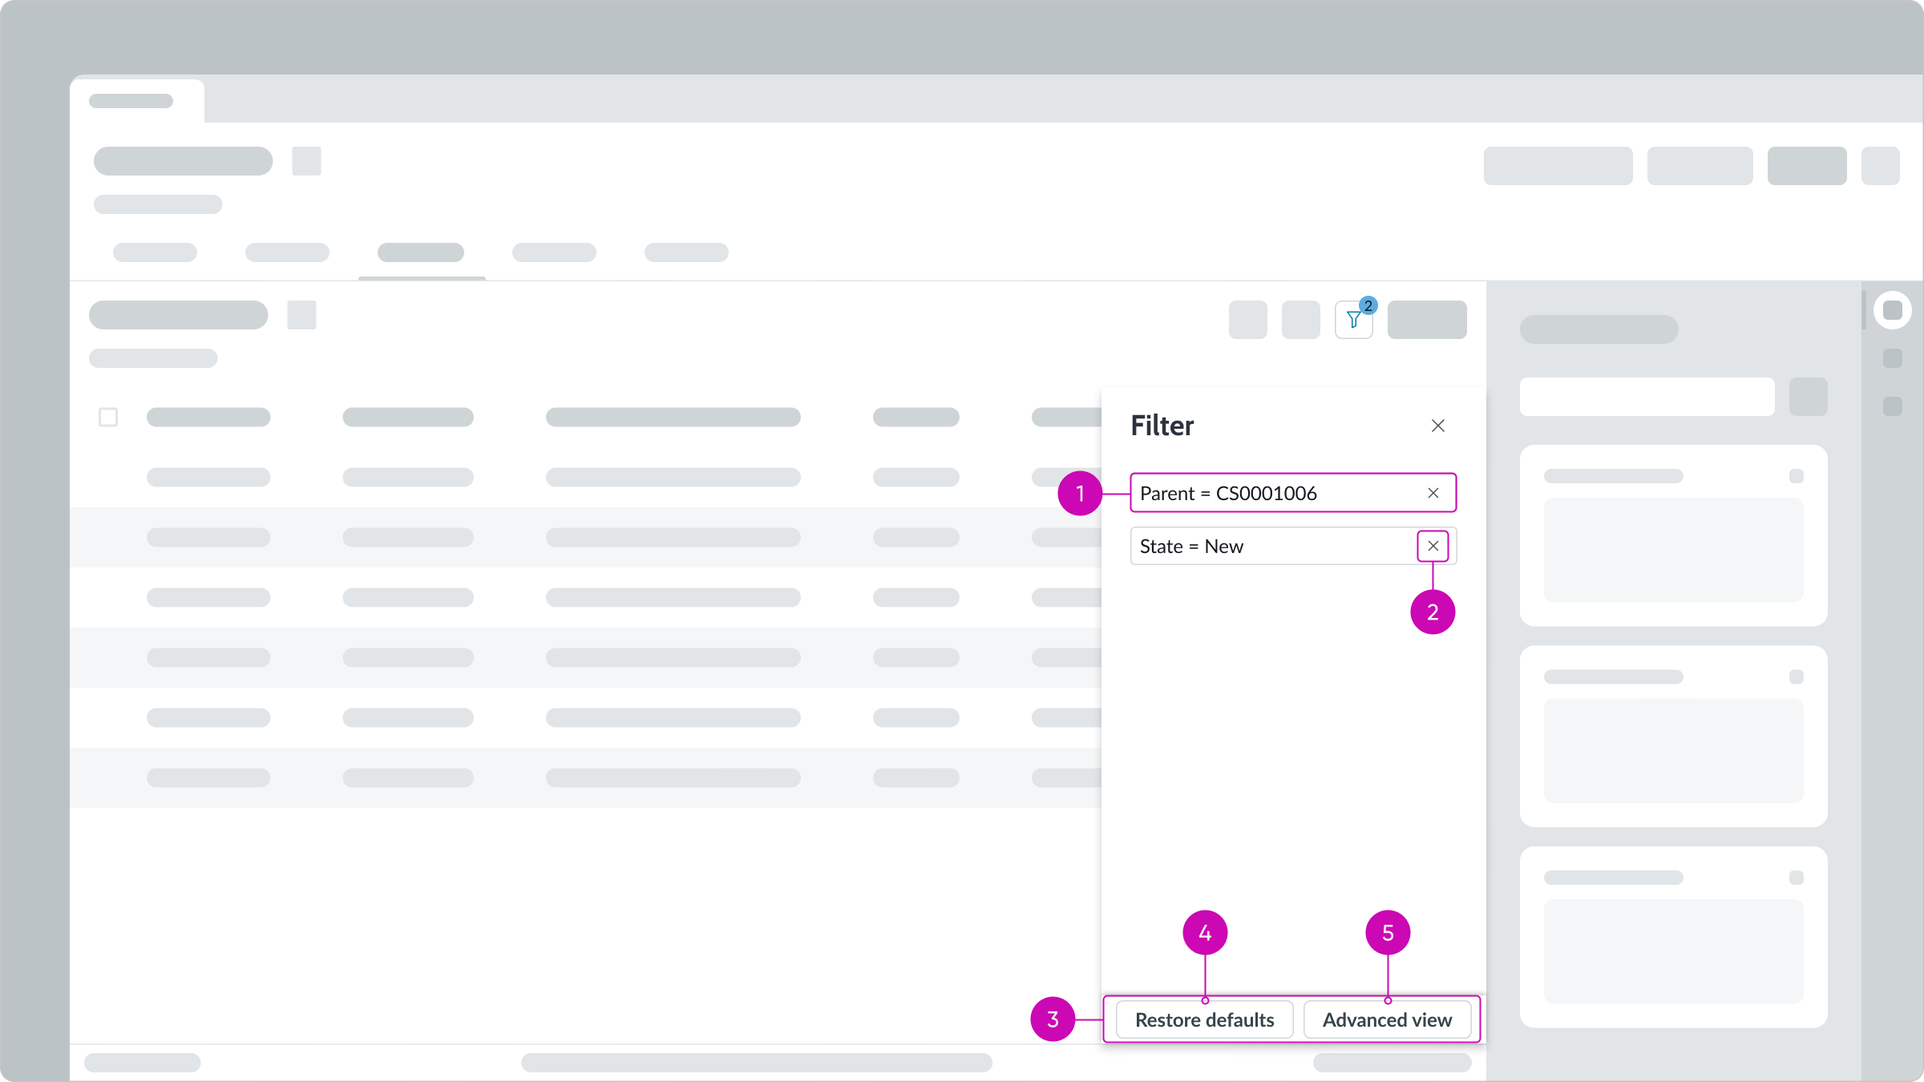
Task: Click the round icon atop right rail
Action: (x=1893, y=310)
